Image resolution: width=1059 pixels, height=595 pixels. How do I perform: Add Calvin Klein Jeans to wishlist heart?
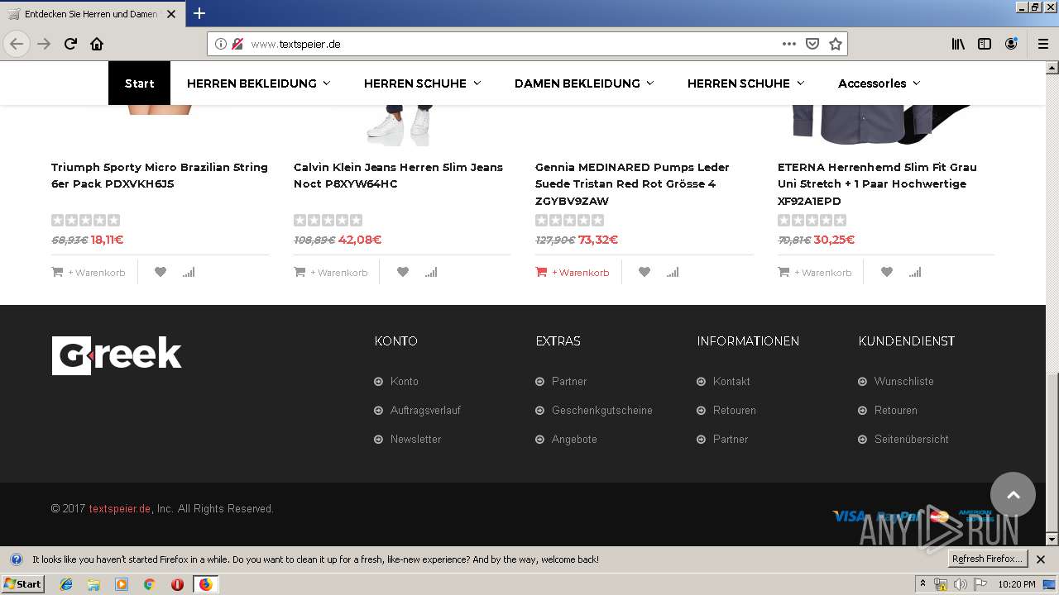403,272
